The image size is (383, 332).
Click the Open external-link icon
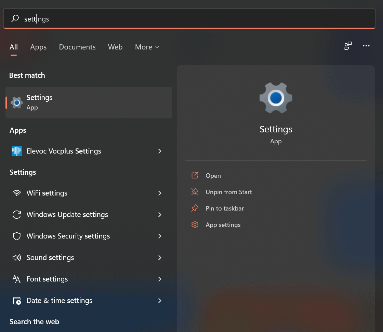195,175
